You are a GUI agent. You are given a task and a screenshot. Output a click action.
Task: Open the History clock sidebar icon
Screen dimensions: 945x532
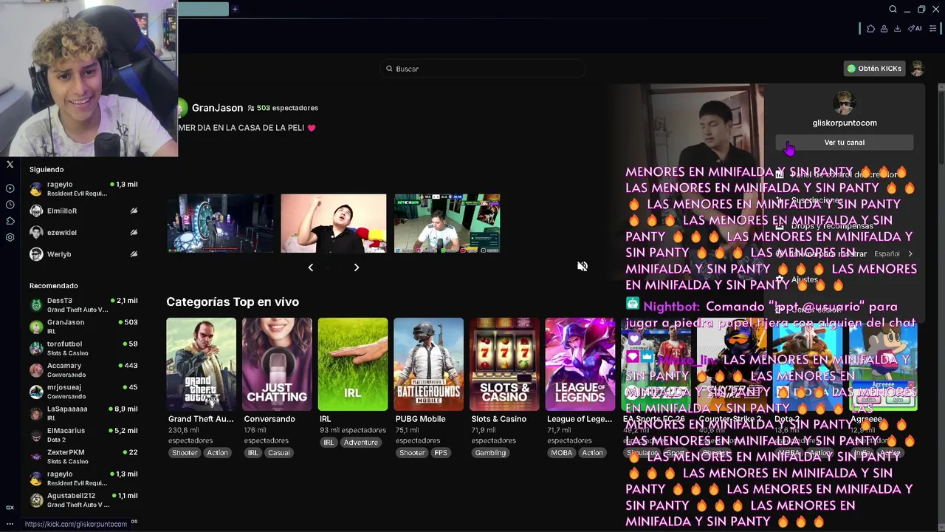tap(10, 205)
